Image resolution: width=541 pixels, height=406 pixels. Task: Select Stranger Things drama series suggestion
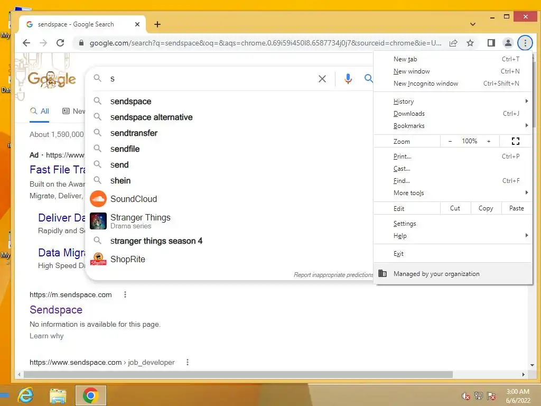pos(230,222)
